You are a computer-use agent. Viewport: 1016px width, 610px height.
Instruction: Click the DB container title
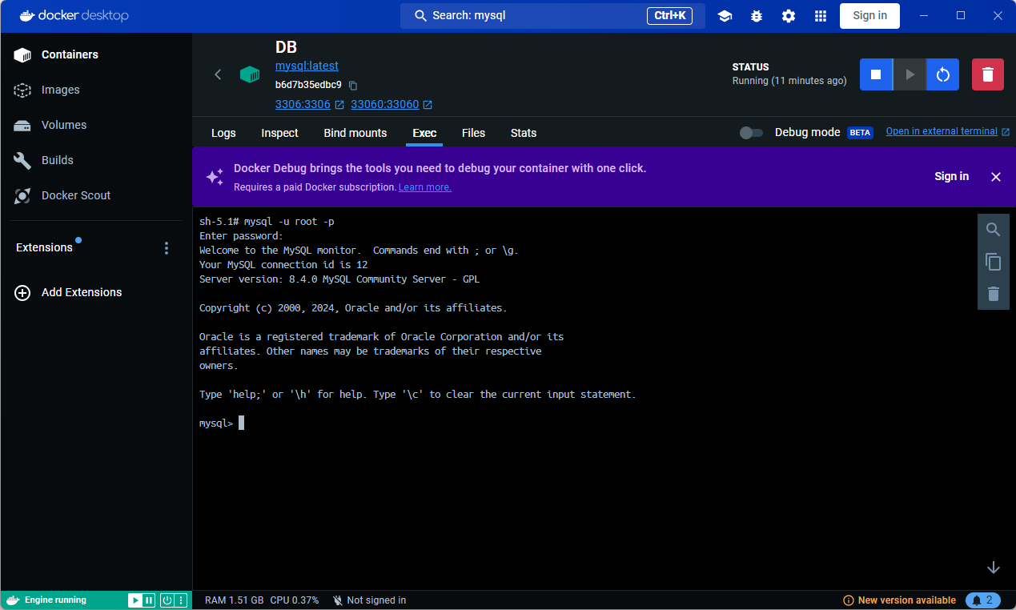(x=286, y=47)
